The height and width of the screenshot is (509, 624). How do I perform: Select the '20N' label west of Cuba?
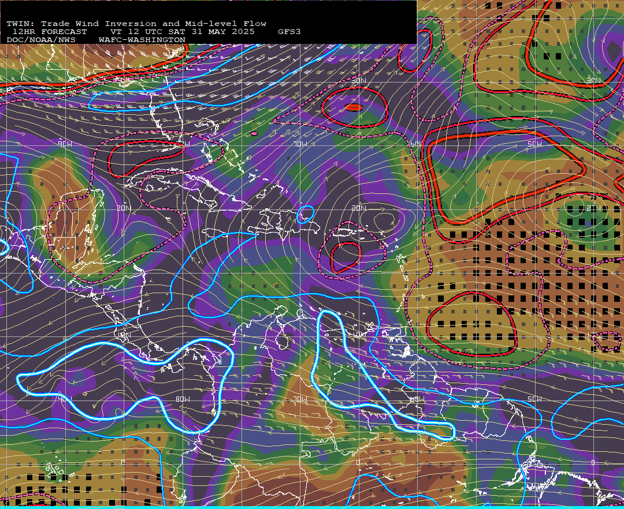pyautogui.click(x=124, y=208)
